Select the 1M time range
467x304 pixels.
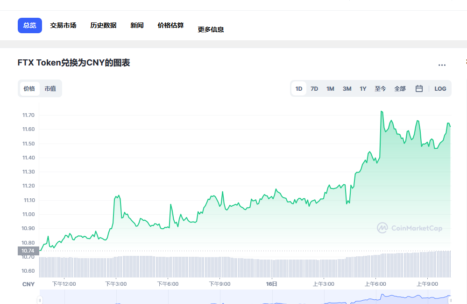pyautogui.click(x=330, y=88)
